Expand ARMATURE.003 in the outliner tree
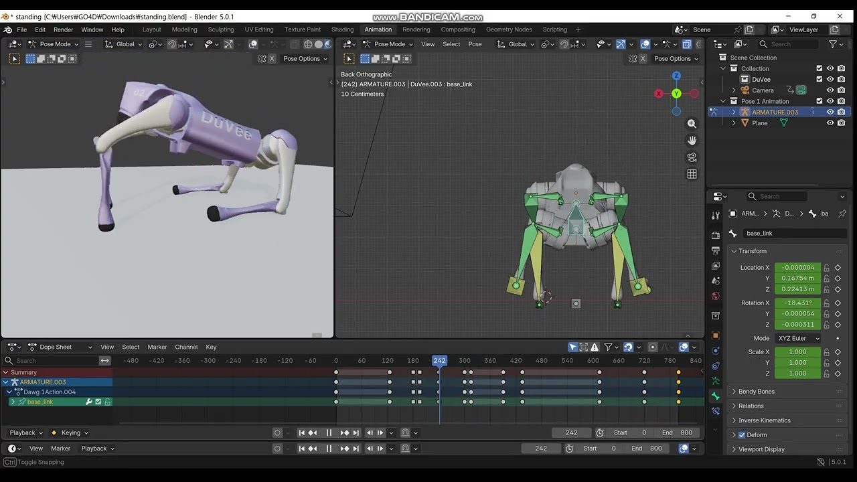The image size is (857, 482). click(x=734, y=112)
